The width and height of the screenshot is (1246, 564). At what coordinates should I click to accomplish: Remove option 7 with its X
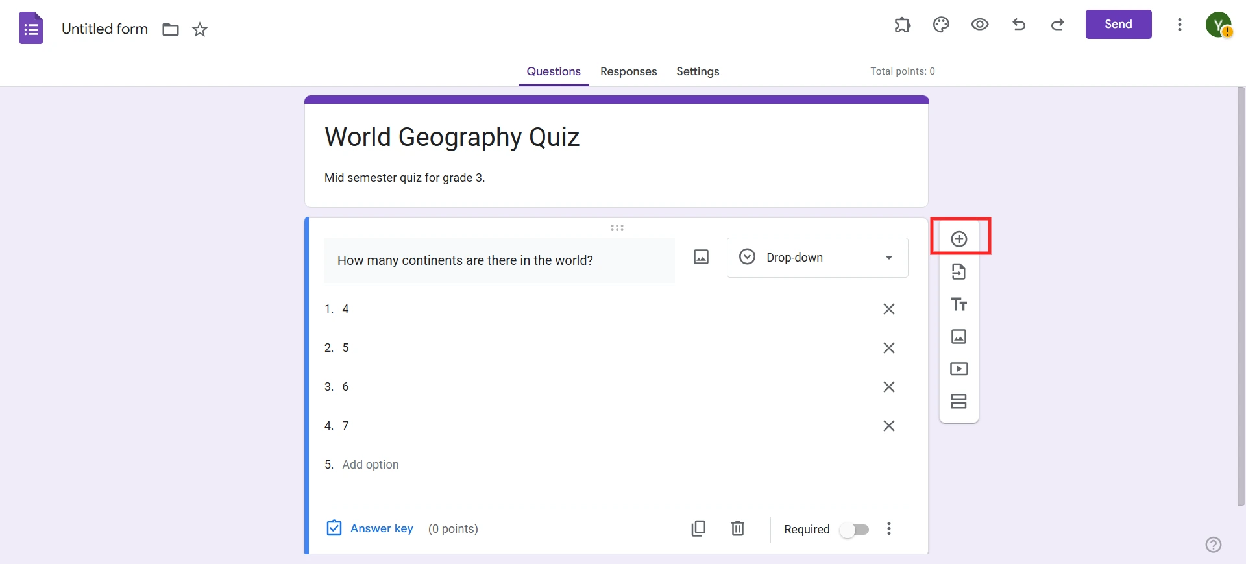(x=889, y=426)
